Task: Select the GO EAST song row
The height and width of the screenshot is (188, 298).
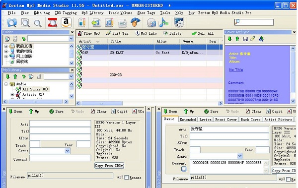Action: point(149,53)
